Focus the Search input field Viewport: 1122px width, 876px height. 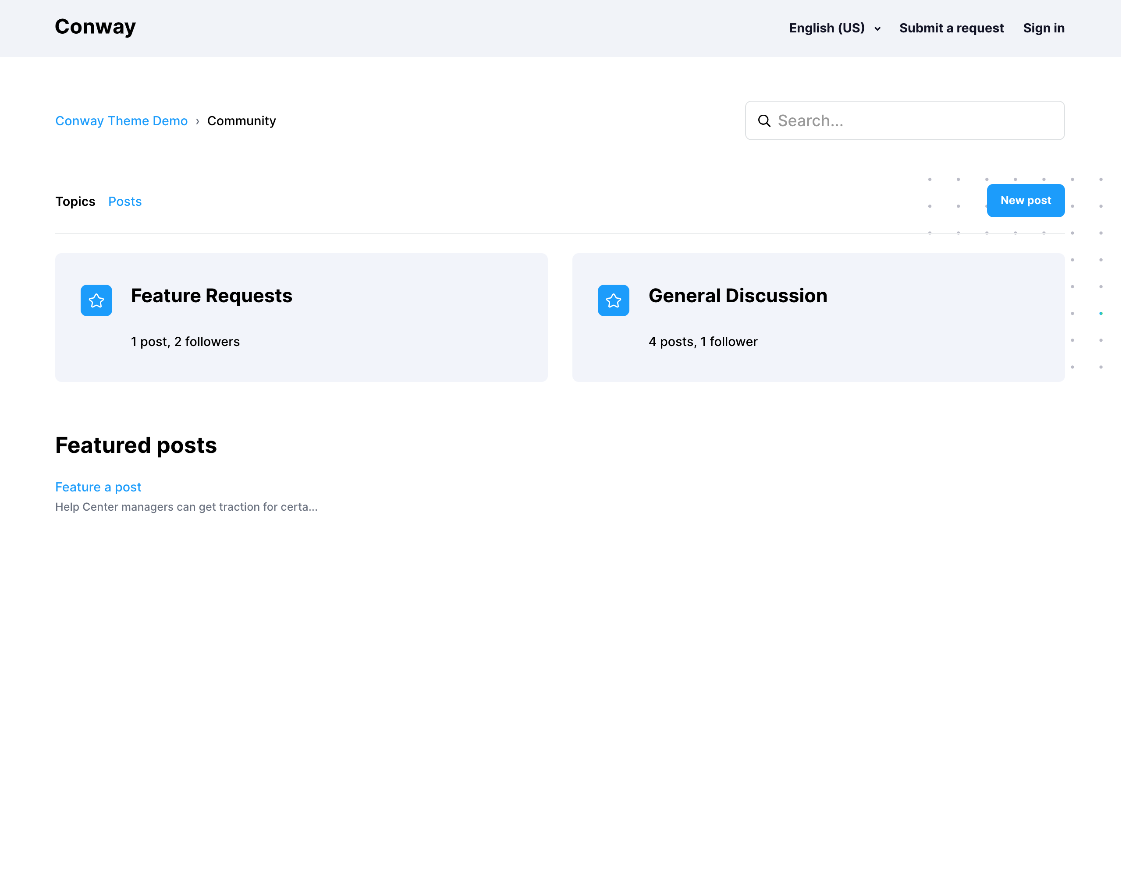click(914, 120)
